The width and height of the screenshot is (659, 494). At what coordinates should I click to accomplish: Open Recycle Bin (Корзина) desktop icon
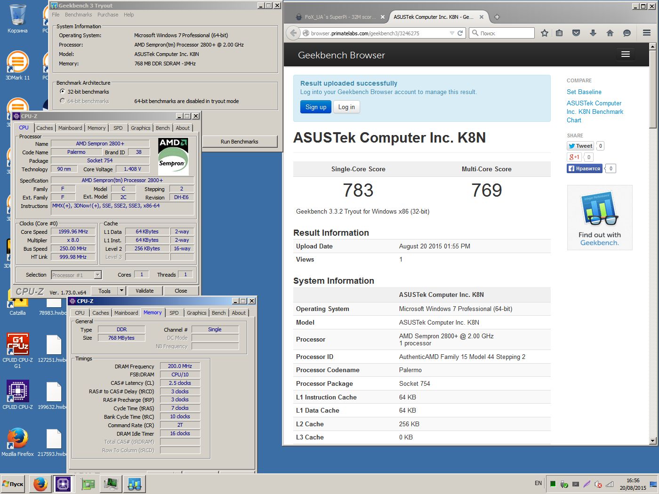tap(17, 19)
